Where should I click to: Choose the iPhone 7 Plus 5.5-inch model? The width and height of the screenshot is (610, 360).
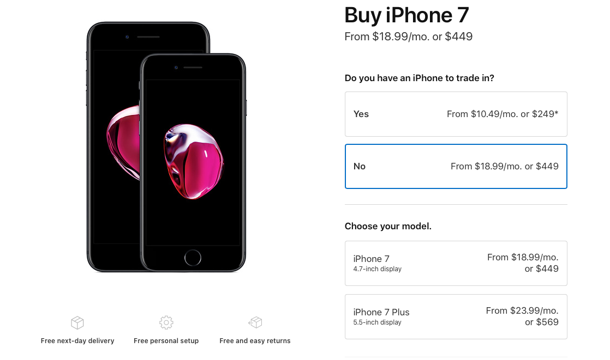pos(456,316)
